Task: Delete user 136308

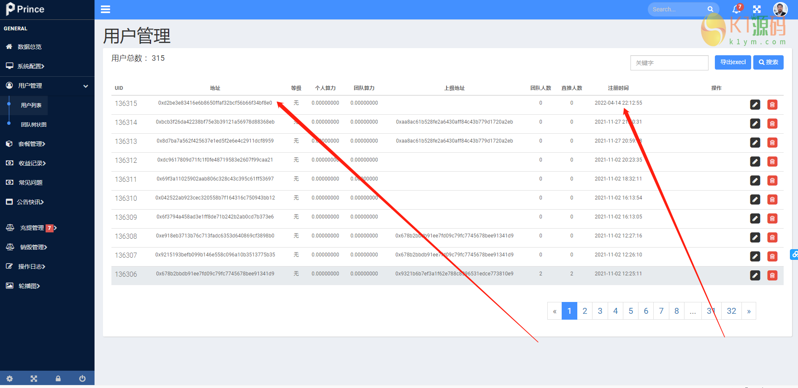Action: click(x=772, y=237)
